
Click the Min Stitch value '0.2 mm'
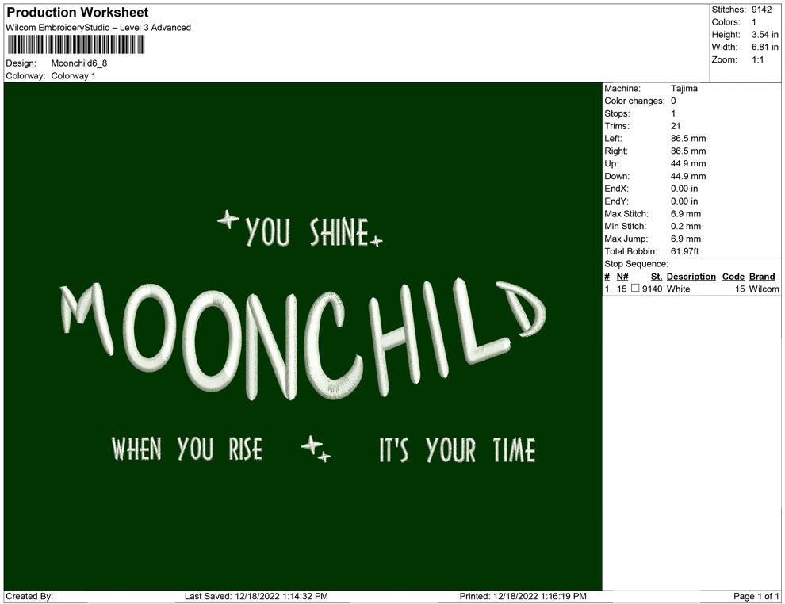tap(686, 226)
